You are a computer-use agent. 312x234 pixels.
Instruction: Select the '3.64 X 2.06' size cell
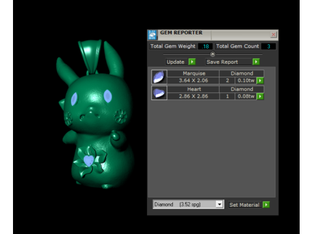pyautogui.click(x=193, y=81)
